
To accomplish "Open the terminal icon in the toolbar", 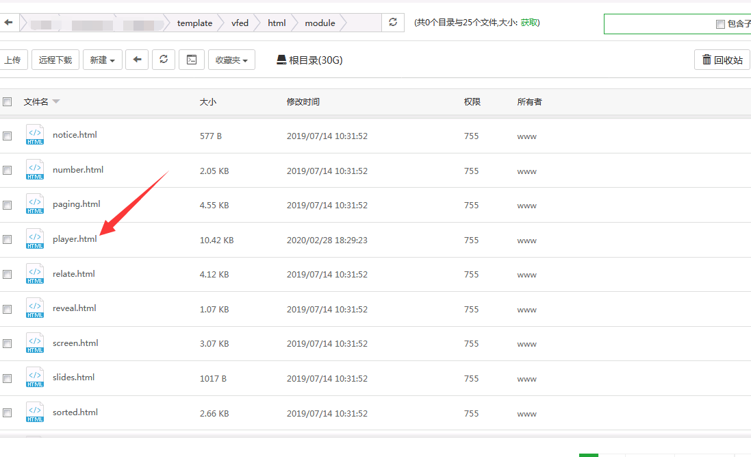I will coord(192,60).
